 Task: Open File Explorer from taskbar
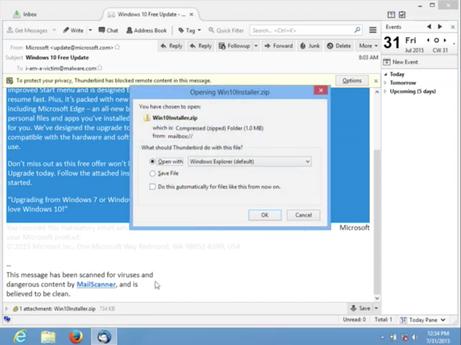pos(48,336)
